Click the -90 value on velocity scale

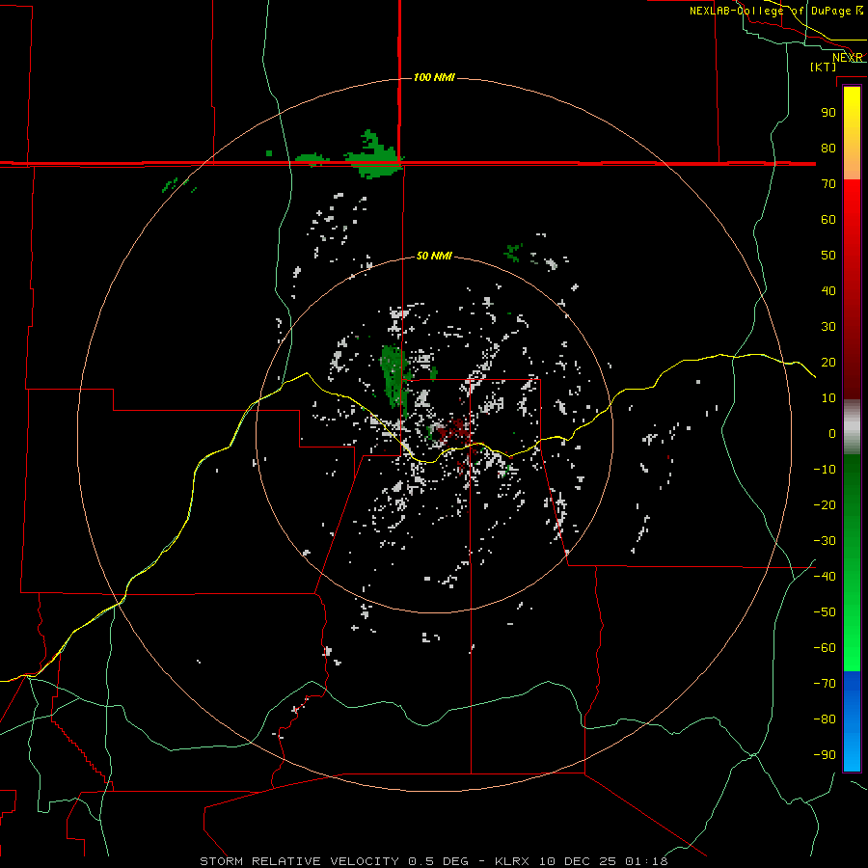(825, 755)
